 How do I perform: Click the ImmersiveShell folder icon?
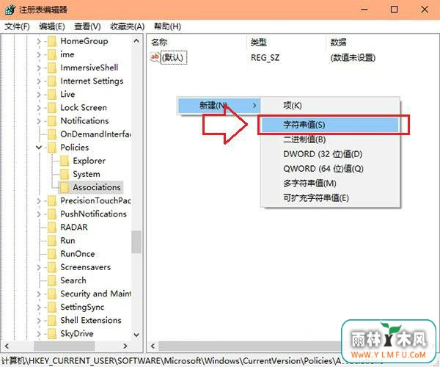pos(52,68)
